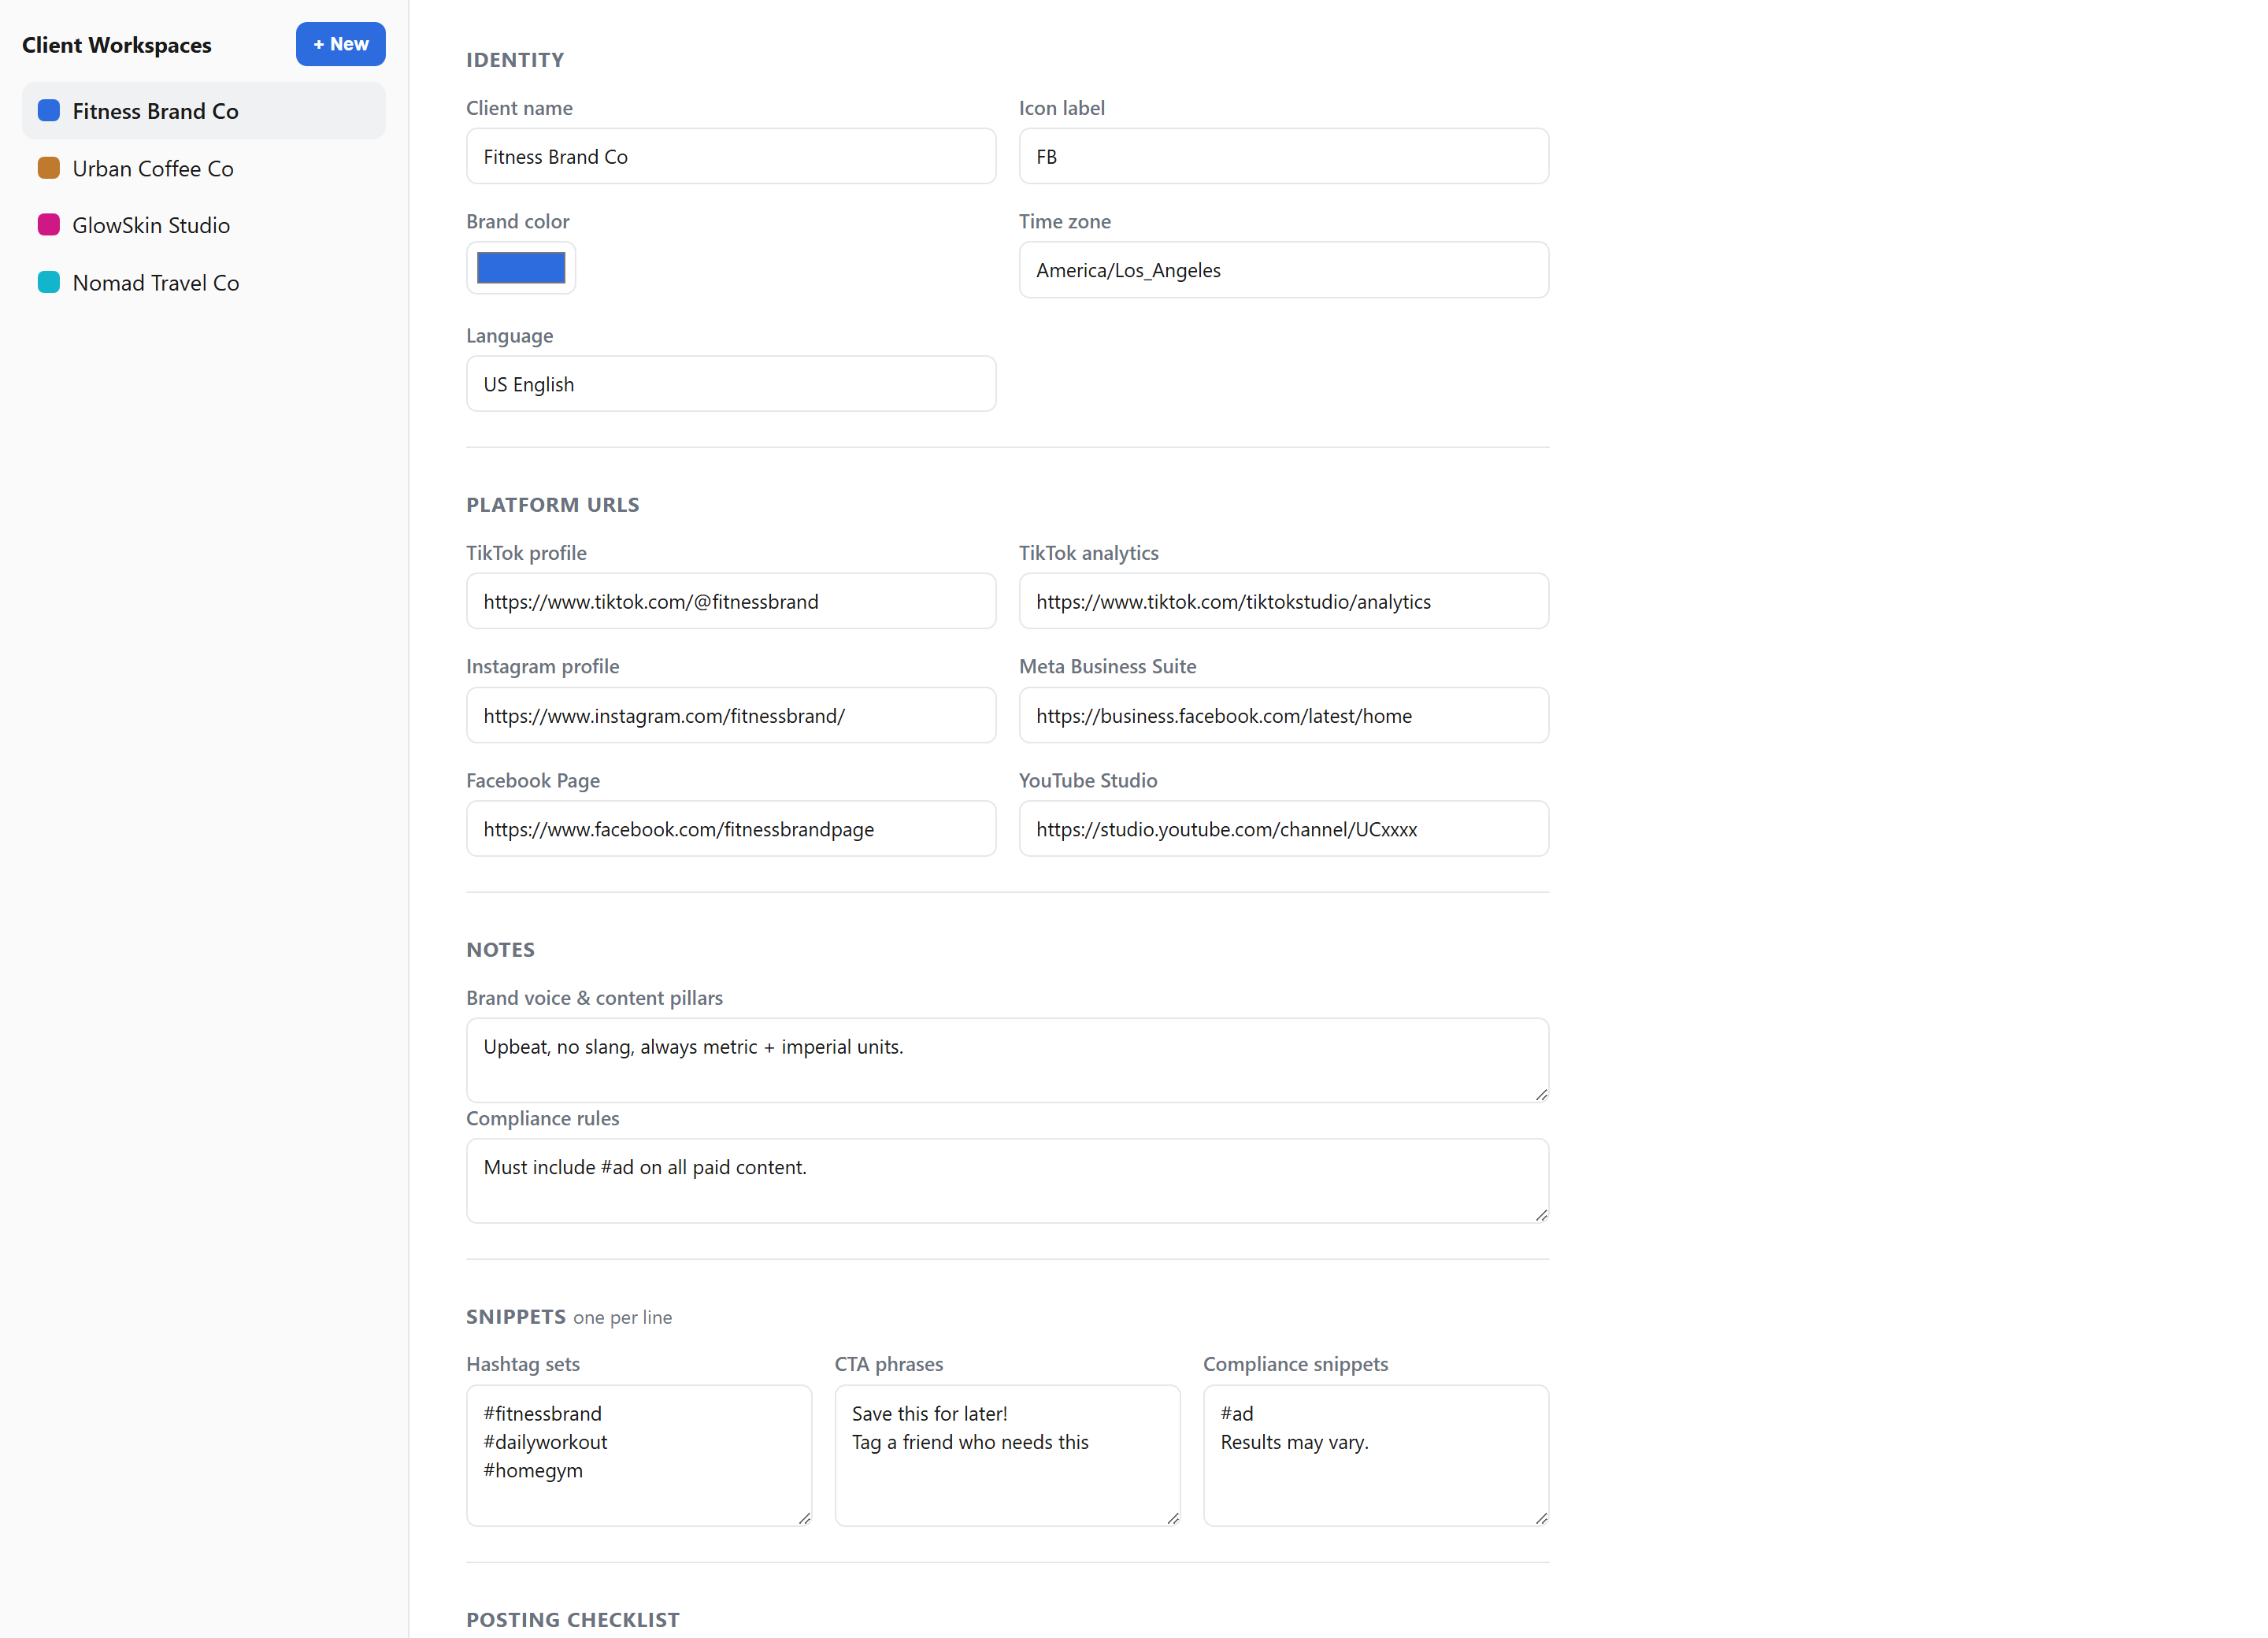
Task: Click into the Compliance rules textarea
Action: pos(1008,1181)
